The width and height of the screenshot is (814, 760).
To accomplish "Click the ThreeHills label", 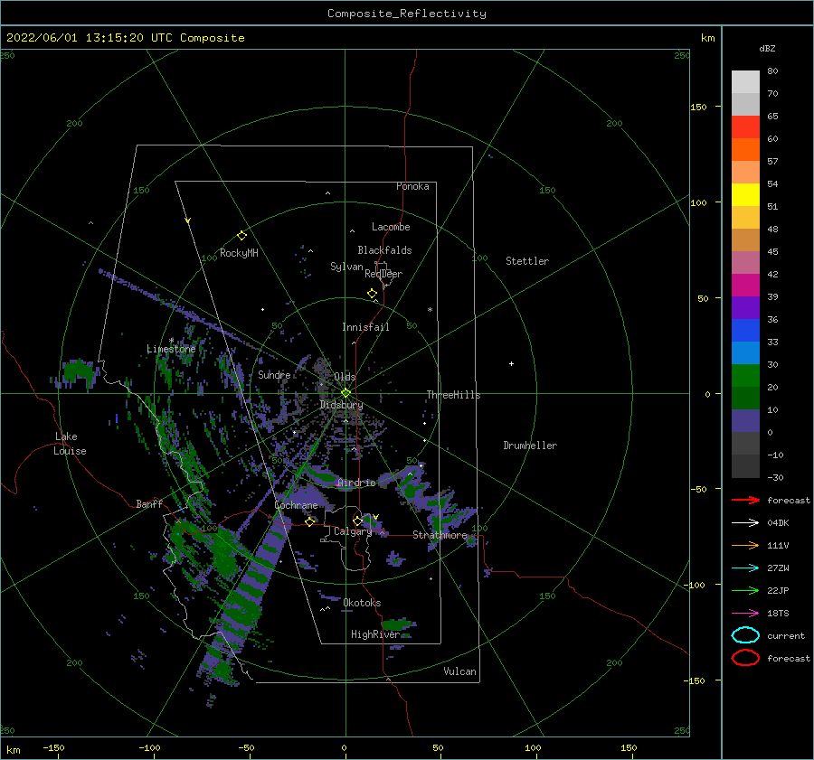I will (x=453, y=395).
